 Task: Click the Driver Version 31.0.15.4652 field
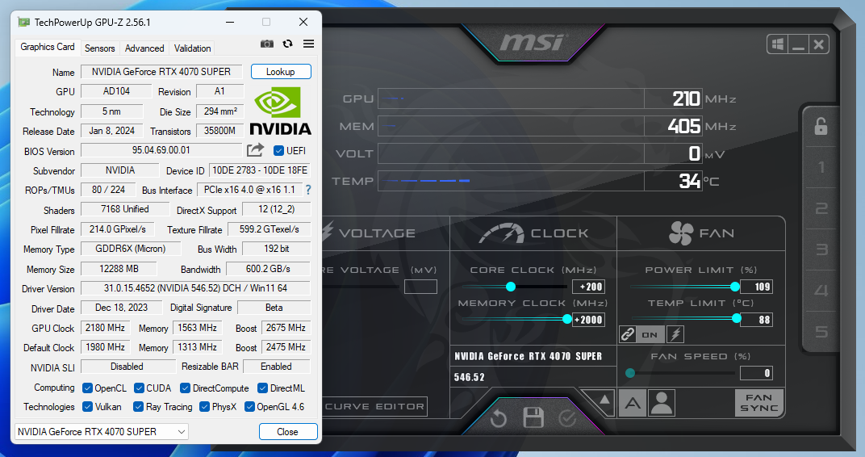(x=196, y=288)
